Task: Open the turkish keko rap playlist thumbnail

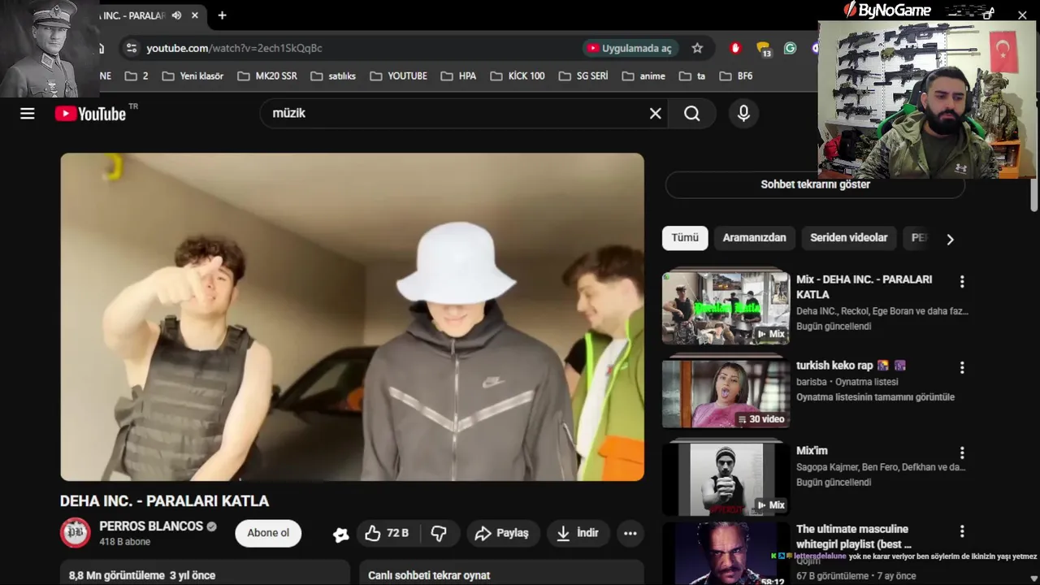Action: click(x=726, y=393)
